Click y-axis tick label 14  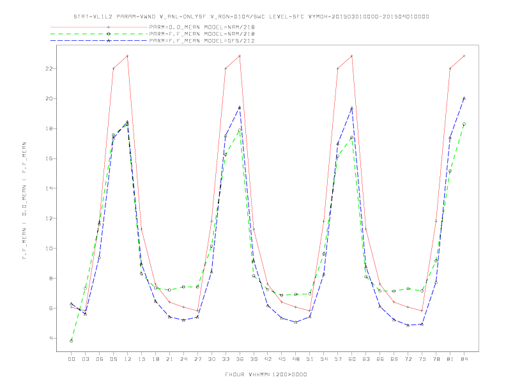49,188
